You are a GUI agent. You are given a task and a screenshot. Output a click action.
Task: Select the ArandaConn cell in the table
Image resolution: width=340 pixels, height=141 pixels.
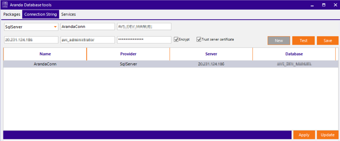[x=45, y=64]
